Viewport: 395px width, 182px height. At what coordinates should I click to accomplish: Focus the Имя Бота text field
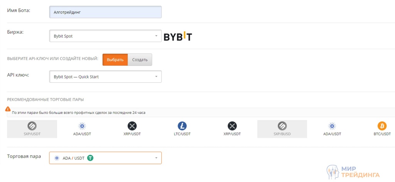coord(105,12)
